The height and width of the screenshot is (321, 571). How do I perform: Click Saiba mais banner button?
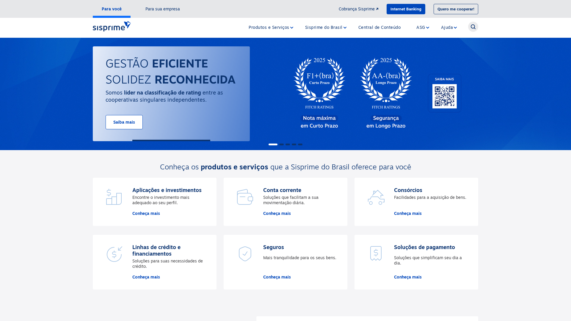tap(124, 122)
